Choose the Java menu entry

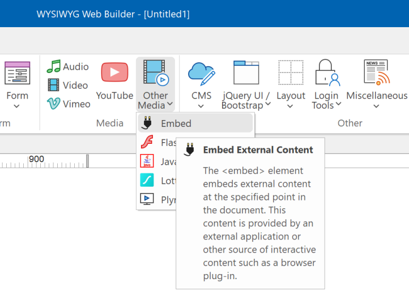click(157, 161)
